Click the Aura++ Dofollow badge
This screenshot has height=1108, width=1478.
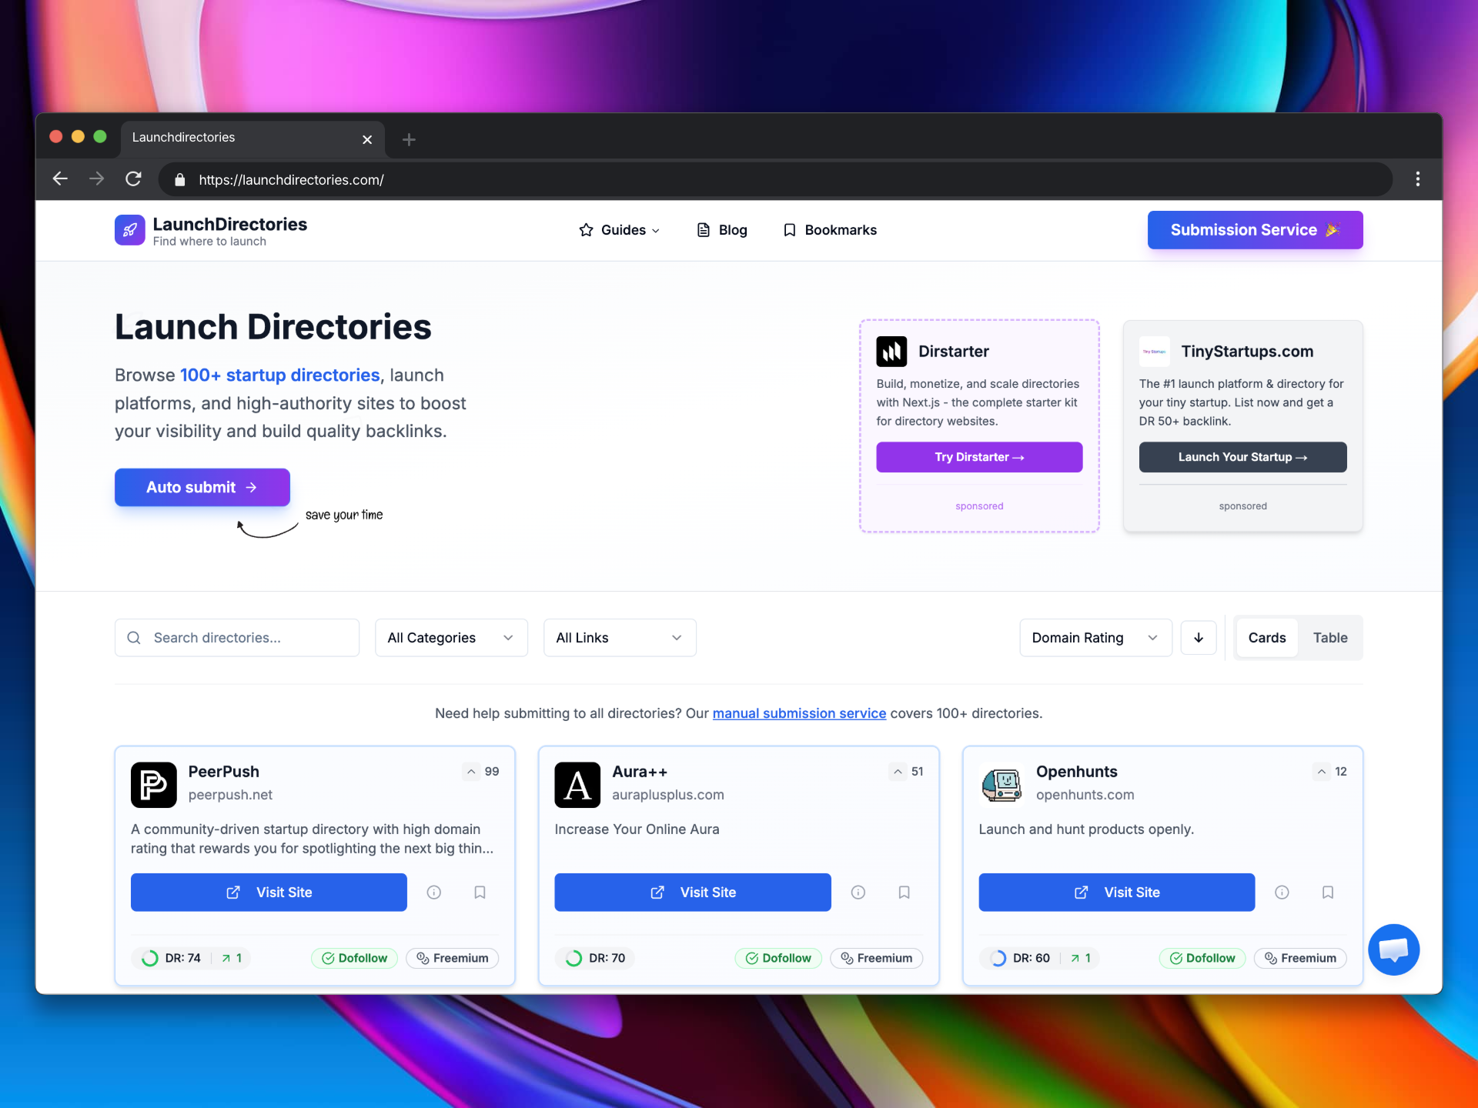[778, 958]
